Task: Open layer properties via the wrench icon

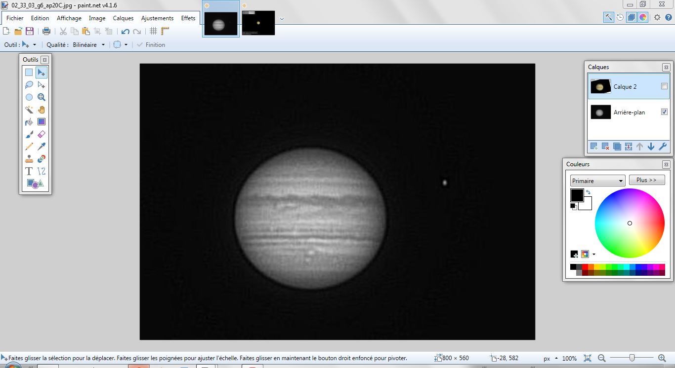Action: point(664,147)
